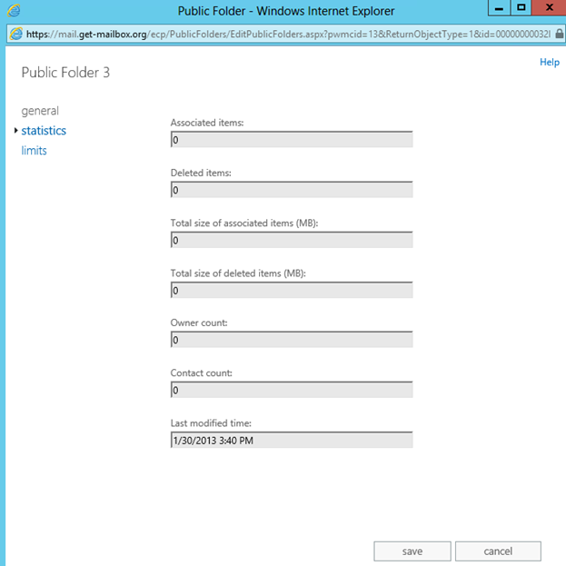
Task: Click the page icon beside the URL
Action: (x=16, y=34)
